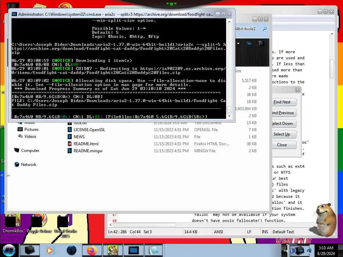Select the NEWS file name
This screenshot has width=343, height=257.
tap(79, 137)
